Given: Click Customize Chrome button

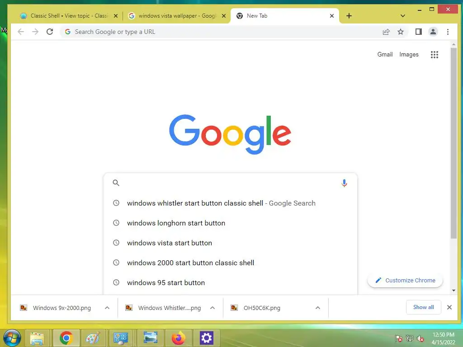Looking at the screenshot, I should pyautogui.click(x=405, y=280).
